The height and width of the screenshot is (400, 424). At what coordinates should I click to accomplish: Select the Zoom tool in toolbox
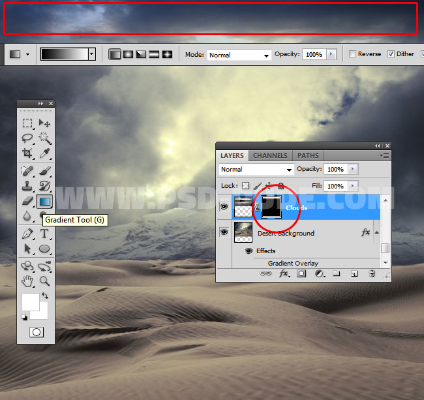44,281
